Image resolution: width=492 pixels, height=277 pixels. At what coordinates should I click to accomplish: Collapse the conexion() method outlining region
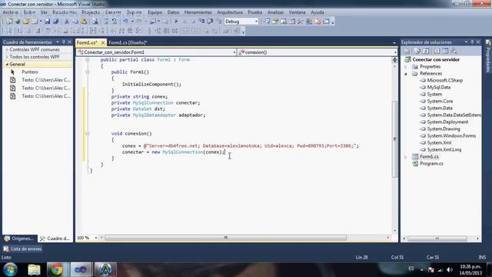click(x=88, y=133)
